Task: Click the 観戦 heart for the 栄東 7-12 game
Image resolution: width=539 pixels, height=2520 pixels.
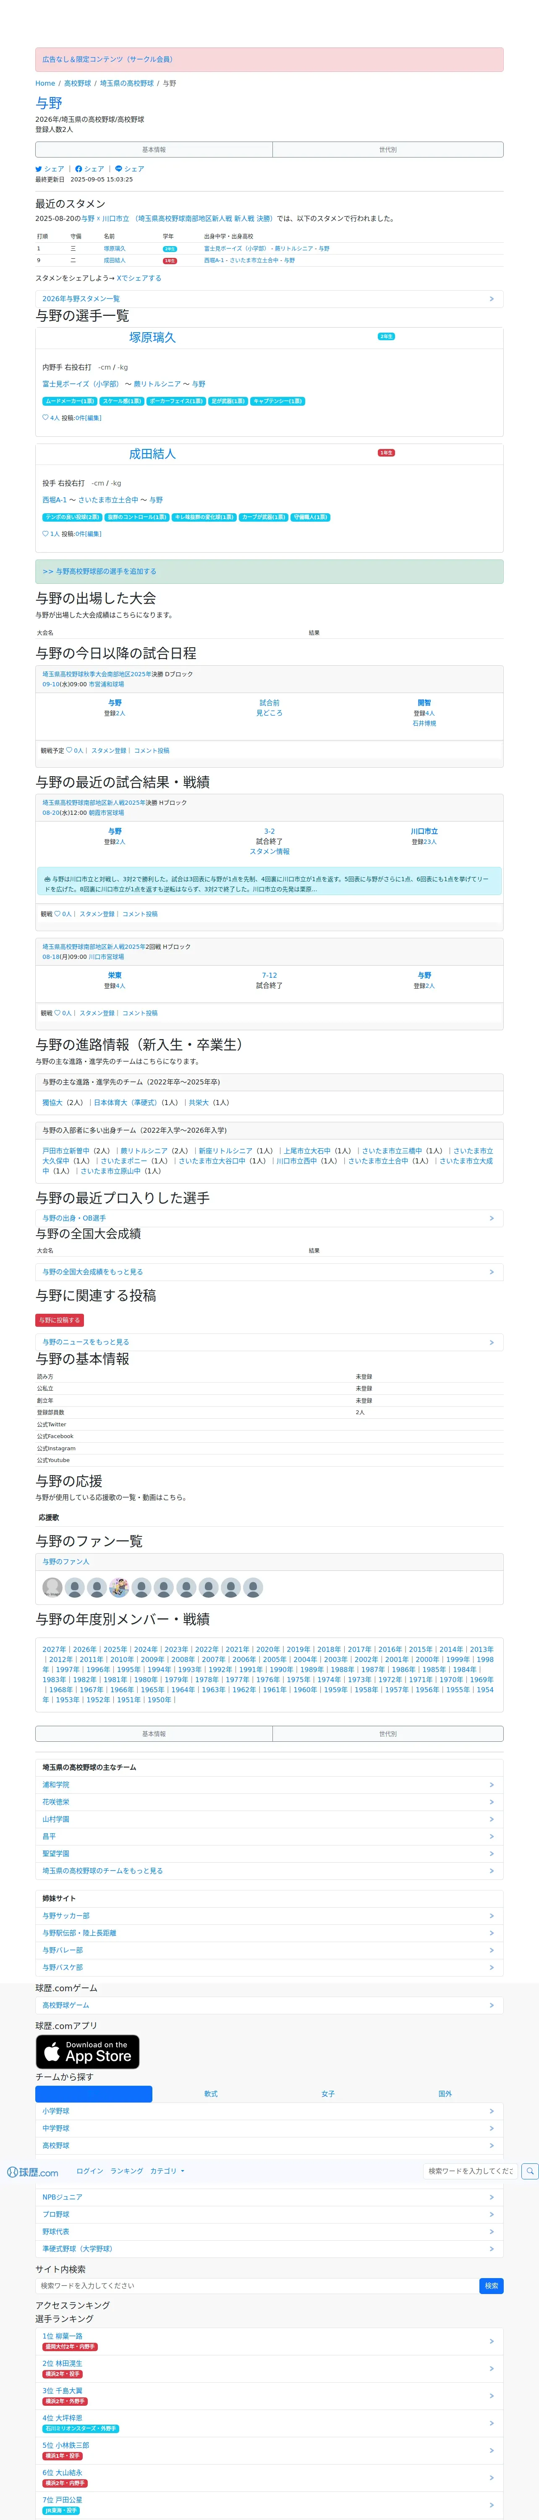Action: click(58, 1013)
